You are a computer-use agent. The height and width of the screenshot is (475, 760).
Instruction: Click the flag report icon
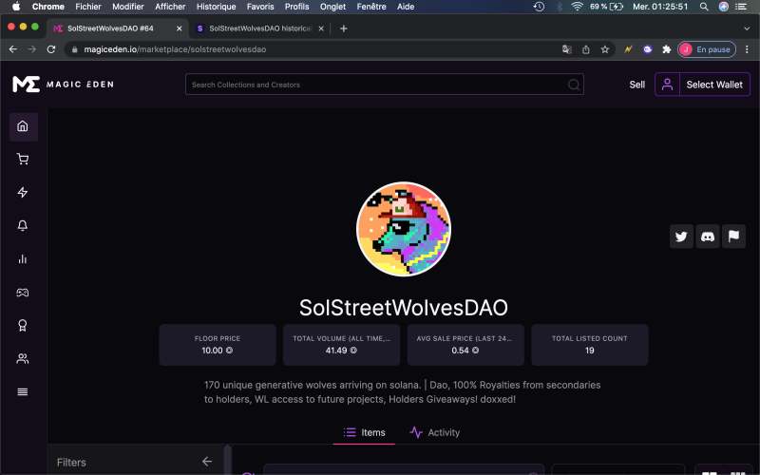733,236
